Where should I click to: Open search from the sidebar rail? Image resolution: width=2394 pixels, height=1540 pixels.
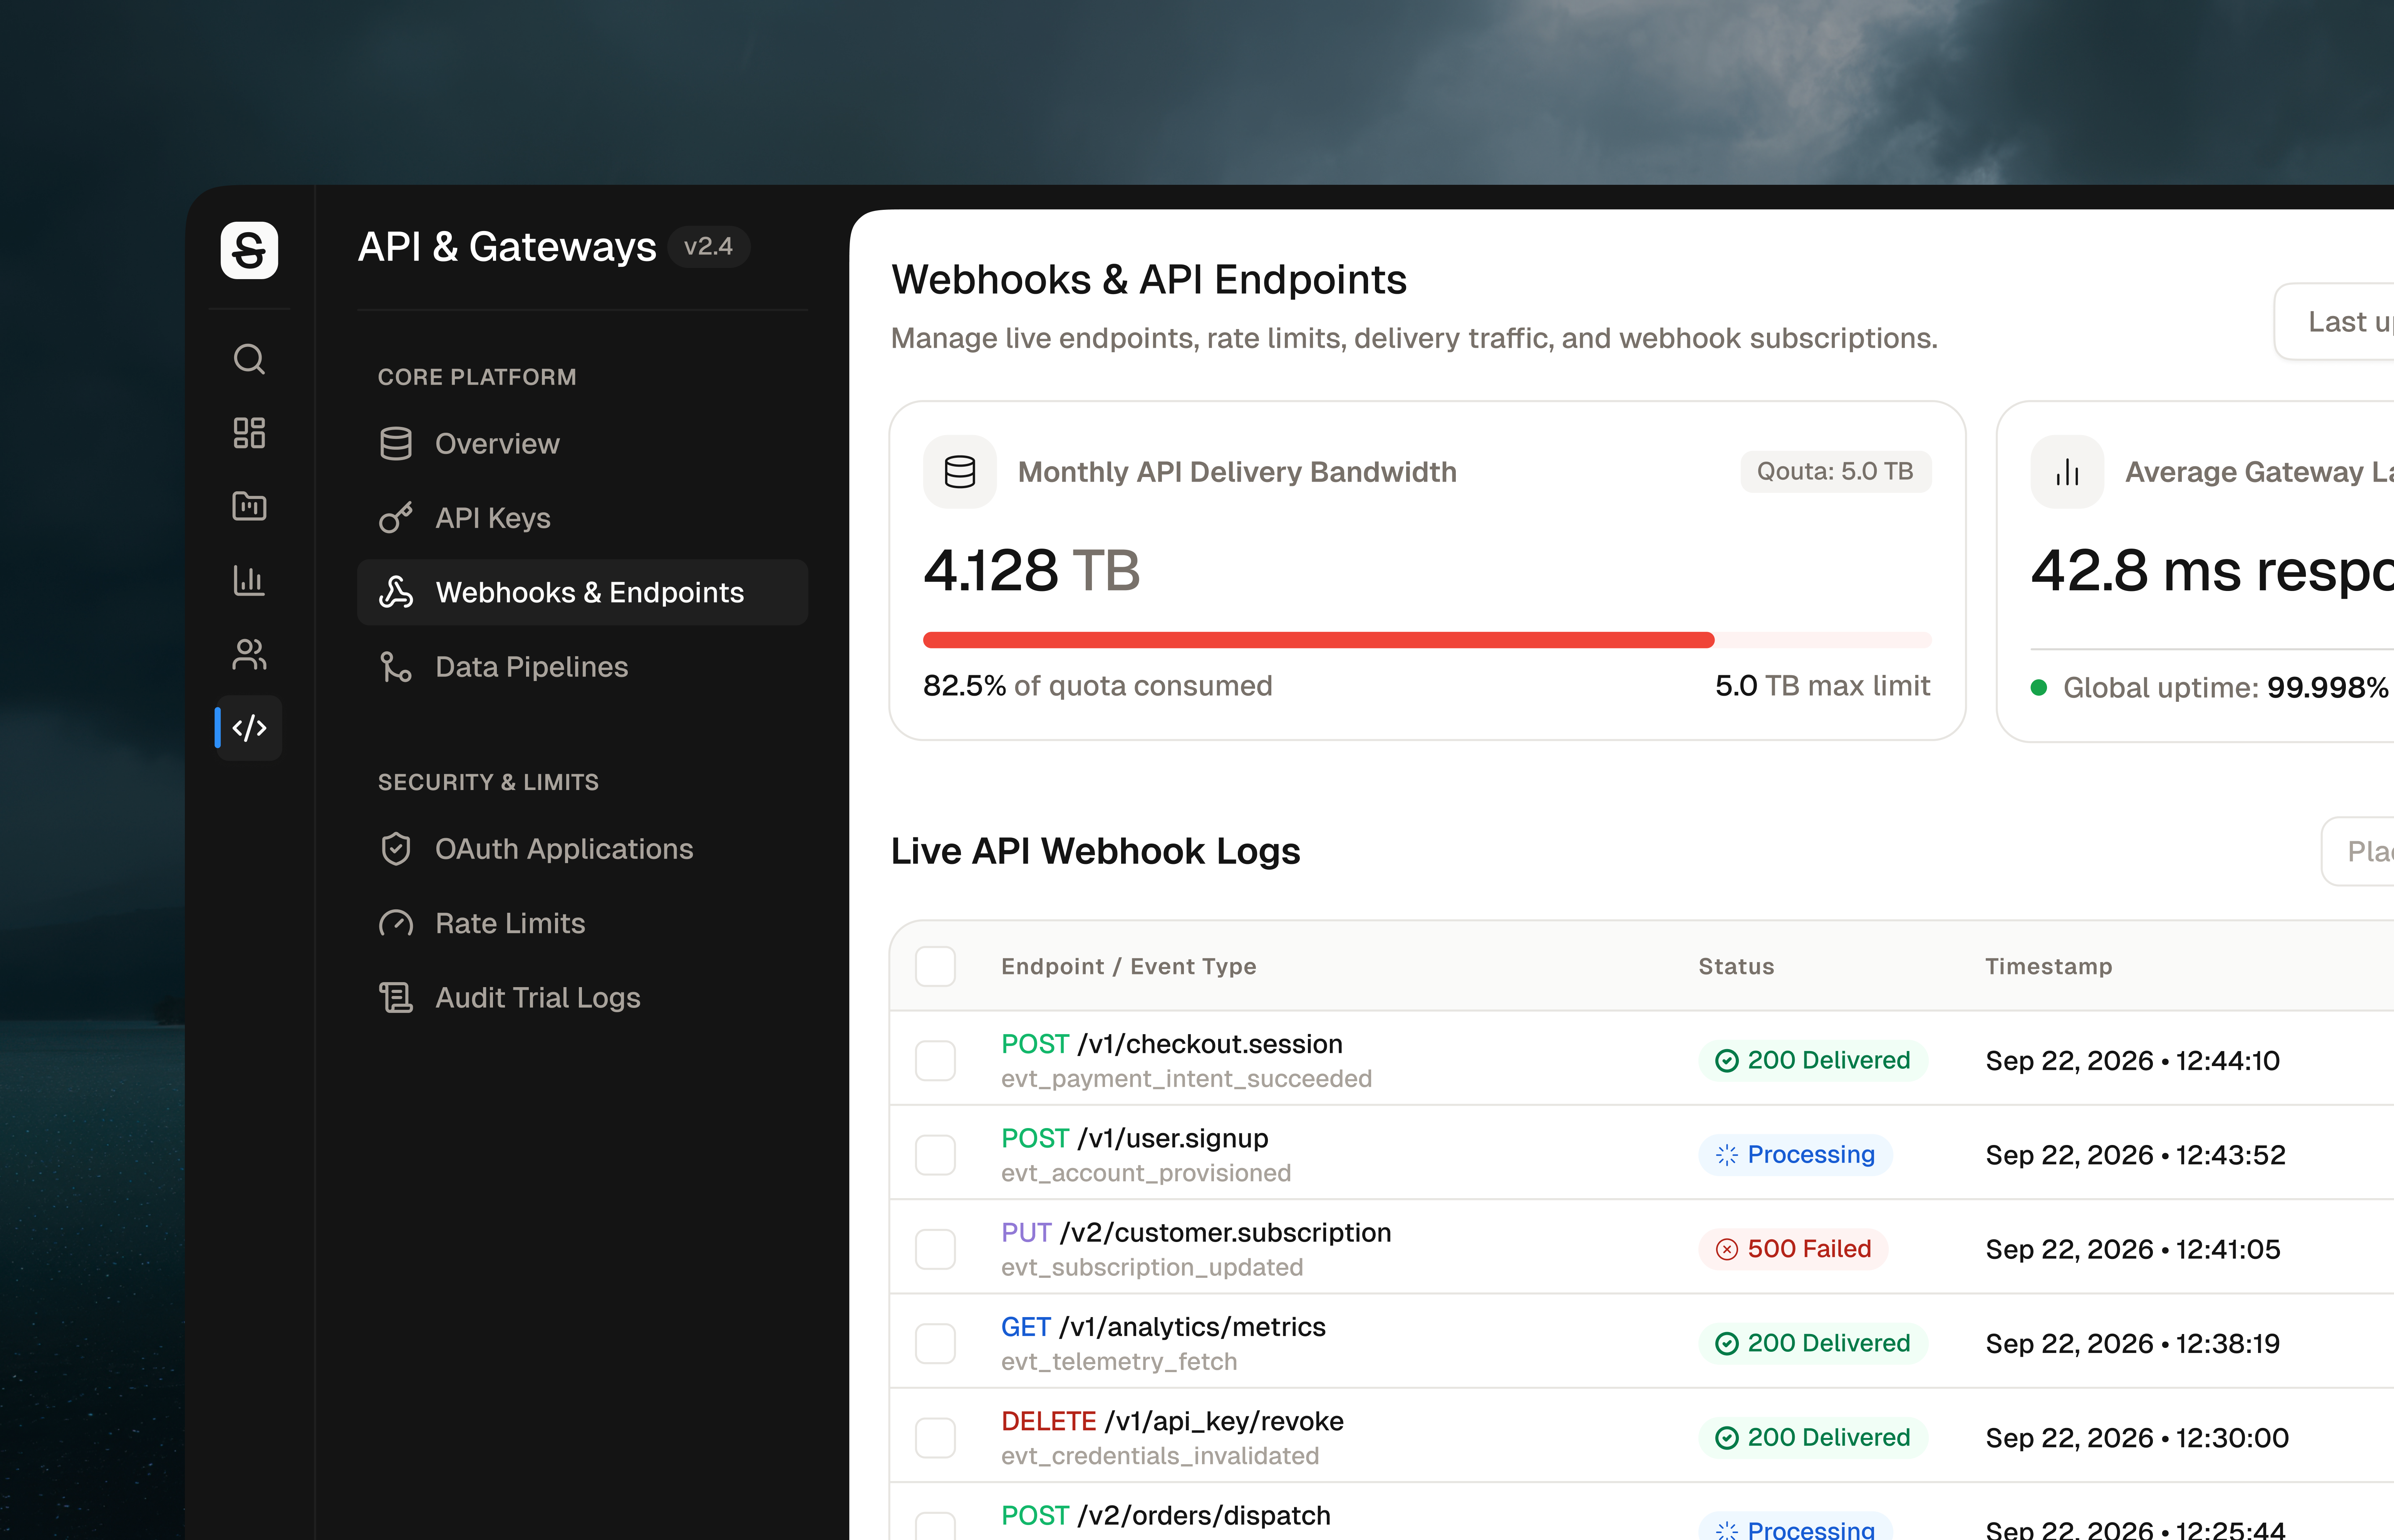(x=249, y=359)
